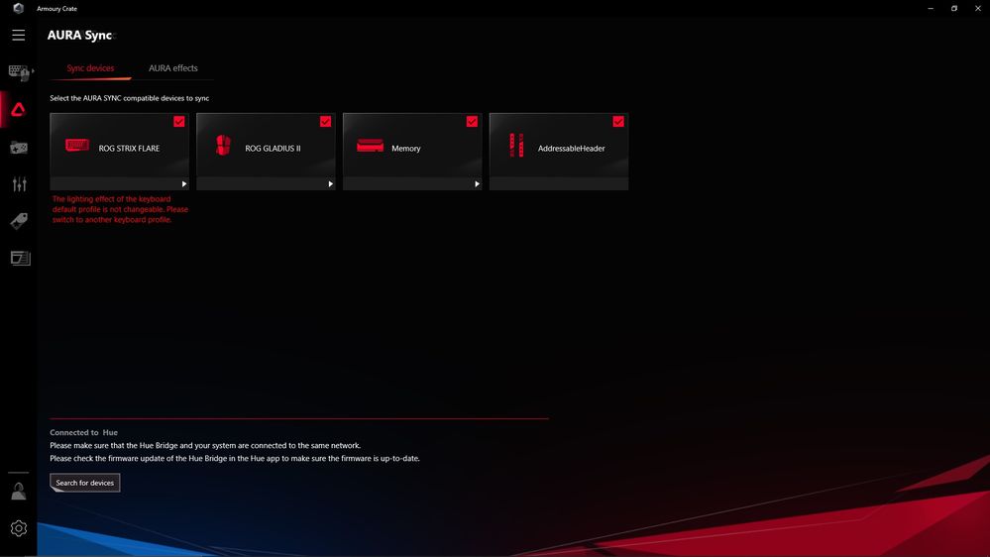Click the Hue firmware update message
The image size is (990, 557).
[x=235, y=459]
